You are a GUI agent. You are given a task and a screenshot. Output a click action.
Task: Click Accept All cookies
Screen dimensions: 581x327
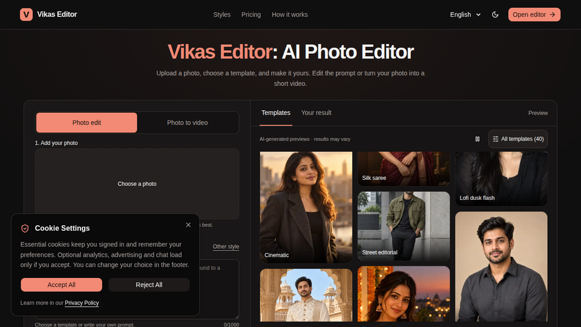(61, 285)
